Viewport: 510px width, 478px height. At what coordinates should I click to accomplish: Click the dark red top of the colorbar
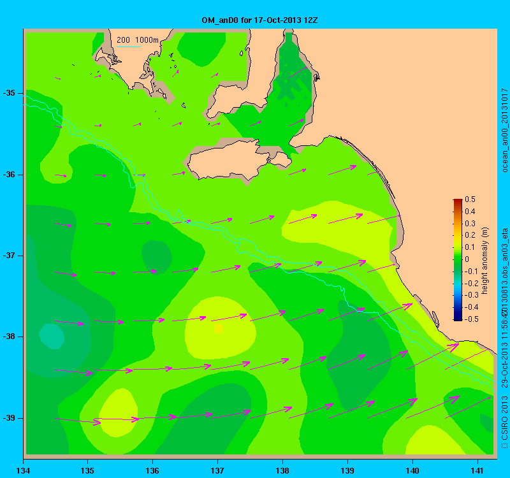pyautogui.click(x=458, y=201)
